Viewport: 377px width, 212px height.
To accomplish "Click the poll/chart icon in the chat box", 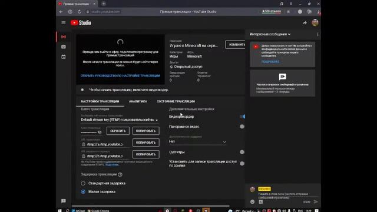I will click(x=261, y=201).
